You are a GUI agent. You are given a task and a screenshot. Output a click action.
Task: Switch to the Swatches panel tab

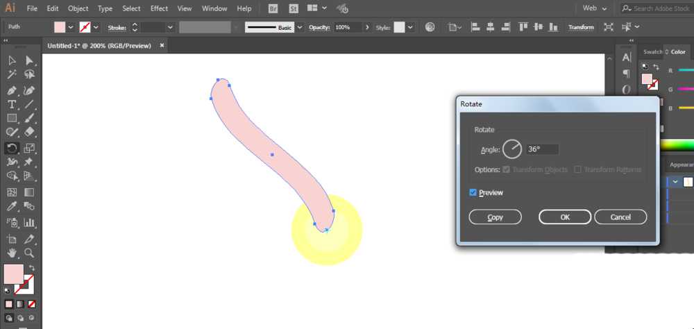tap(652, 52)
